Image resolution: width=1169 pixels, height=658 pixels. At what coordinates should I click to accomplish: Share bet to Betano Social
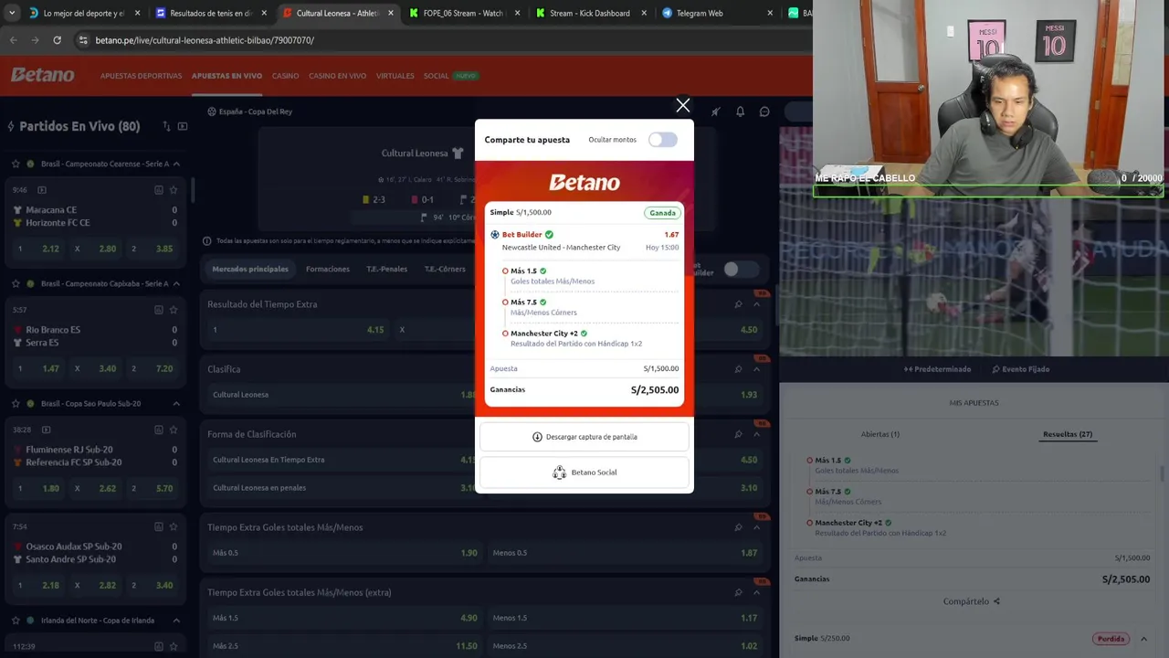click(584, 472)
